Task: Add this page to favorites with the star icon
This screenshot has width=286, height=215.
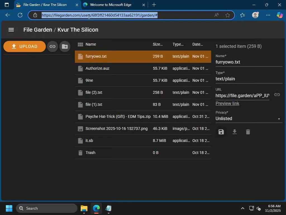Action: click(228, 15)
